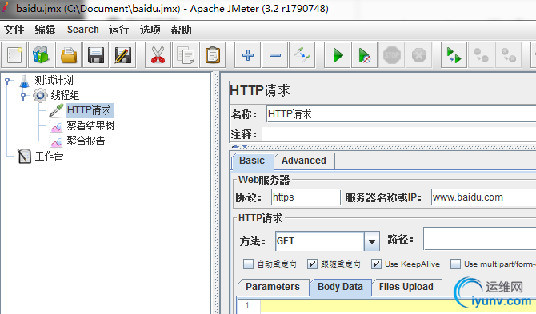Open the 方法 GET dropdown arrow

coord(372,241)
